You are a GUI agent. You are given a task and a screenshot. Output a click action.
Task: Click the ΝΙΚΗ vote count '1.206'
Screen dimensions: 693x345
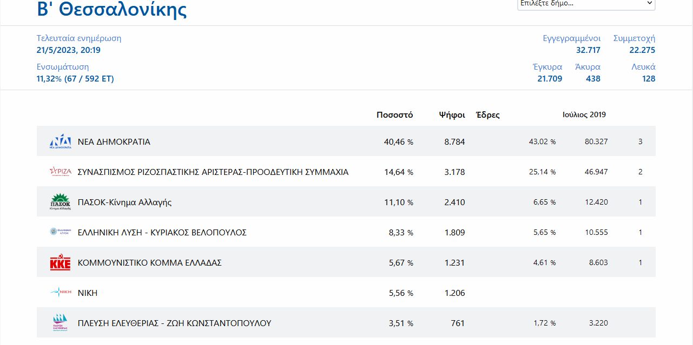point(454,293)
